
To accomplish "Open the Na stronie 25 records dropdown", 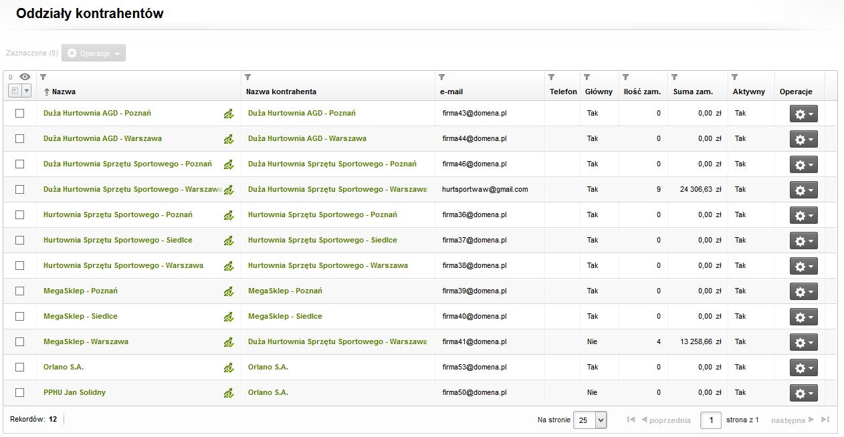I will 591,420.
